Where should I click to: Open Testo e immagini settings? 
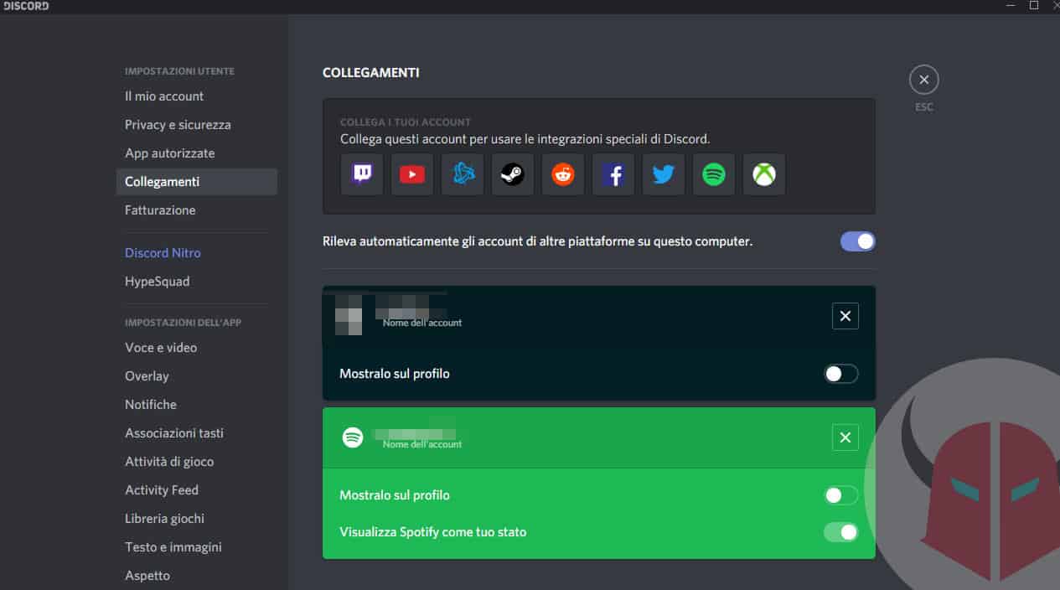click(x=196, y=547)
